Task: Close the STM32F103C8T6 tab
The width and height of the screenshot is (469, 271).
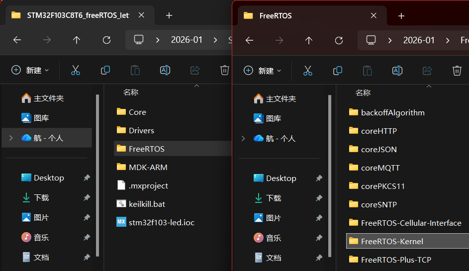Action: (141, 15)
